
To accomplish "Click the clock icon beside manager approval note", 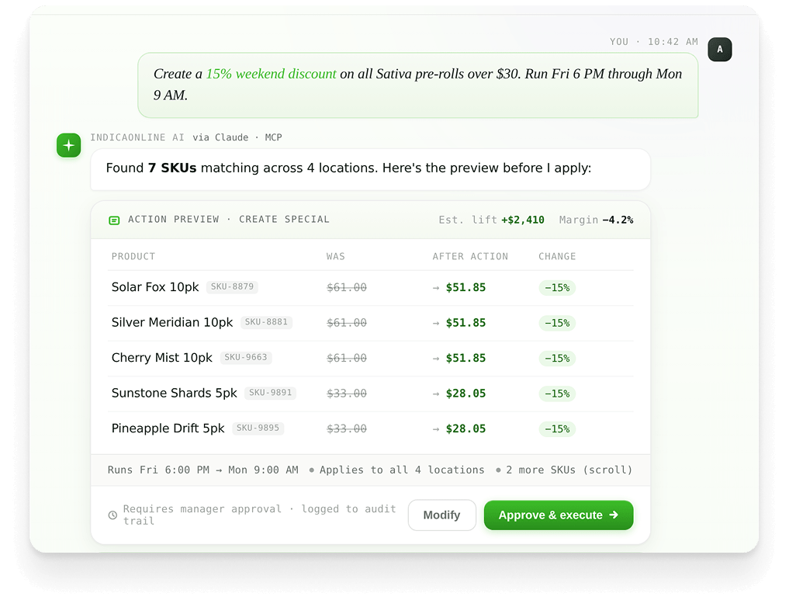I will point(112,515).
